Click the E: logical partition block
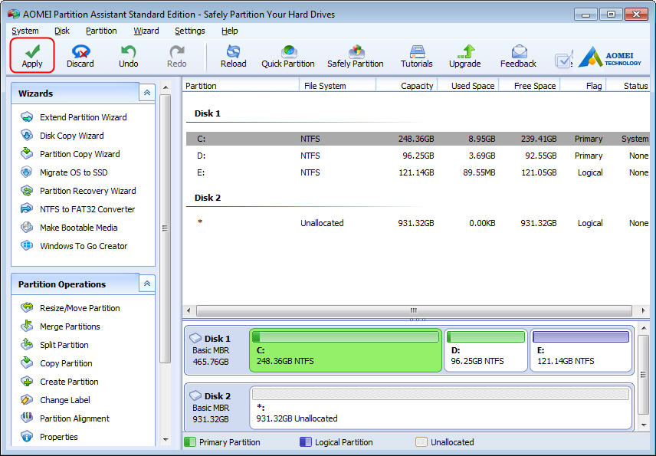656x456 pixels. coord(581,350)
